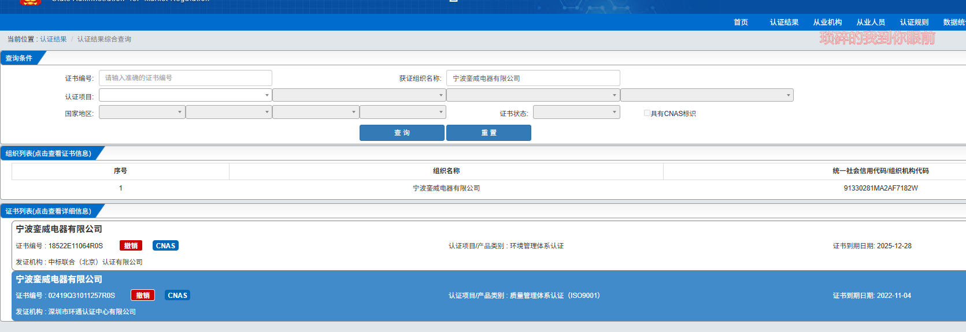The image size is (966, 332).
Task: Click the 序号 column header
Action: (x=120, y=171)
